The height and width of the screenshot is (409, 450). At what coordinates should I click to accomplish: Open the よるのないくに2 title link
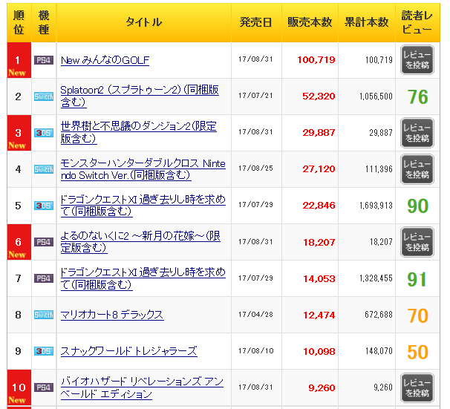tap(140, 241)
